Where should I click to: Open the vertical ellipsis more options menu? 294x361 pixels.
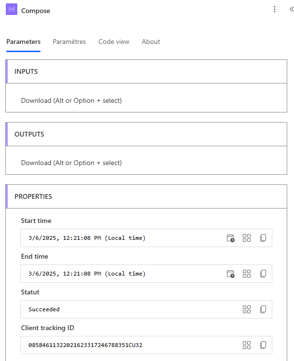[274, 9]
